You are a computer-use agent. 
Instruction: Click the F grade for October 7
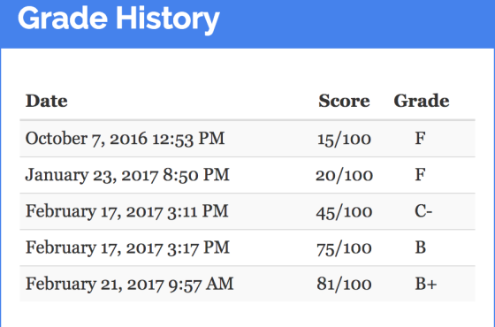coord(420,138)
